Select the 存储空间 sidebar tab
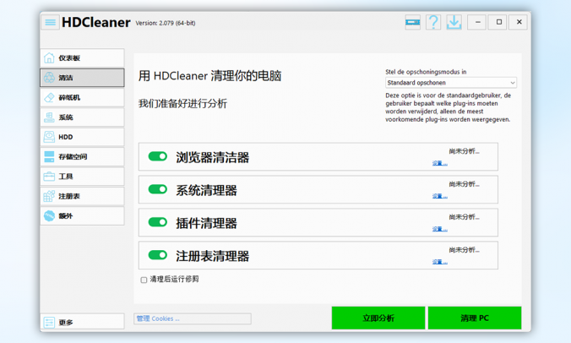The height and width of the screenshot is (343, 571). point(82,156)
